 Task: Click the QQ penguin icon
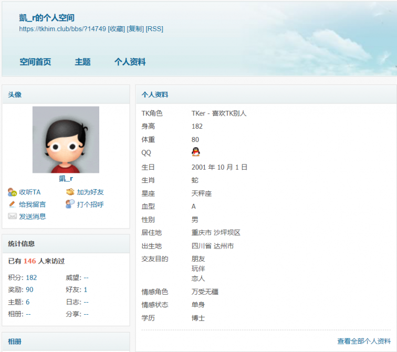(195, 152)
